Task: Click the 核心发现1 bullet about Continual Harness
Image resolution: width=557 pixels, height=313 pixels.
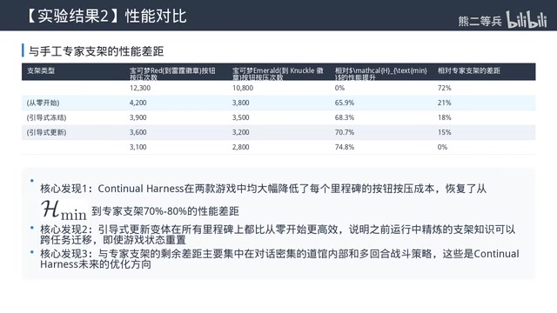Action: click(263, 189)
